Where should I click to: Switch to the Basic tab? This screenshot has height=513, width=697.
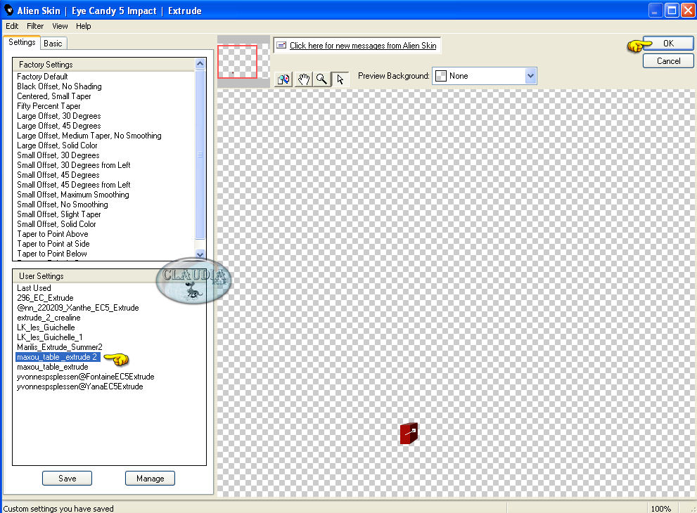(53, 44)
